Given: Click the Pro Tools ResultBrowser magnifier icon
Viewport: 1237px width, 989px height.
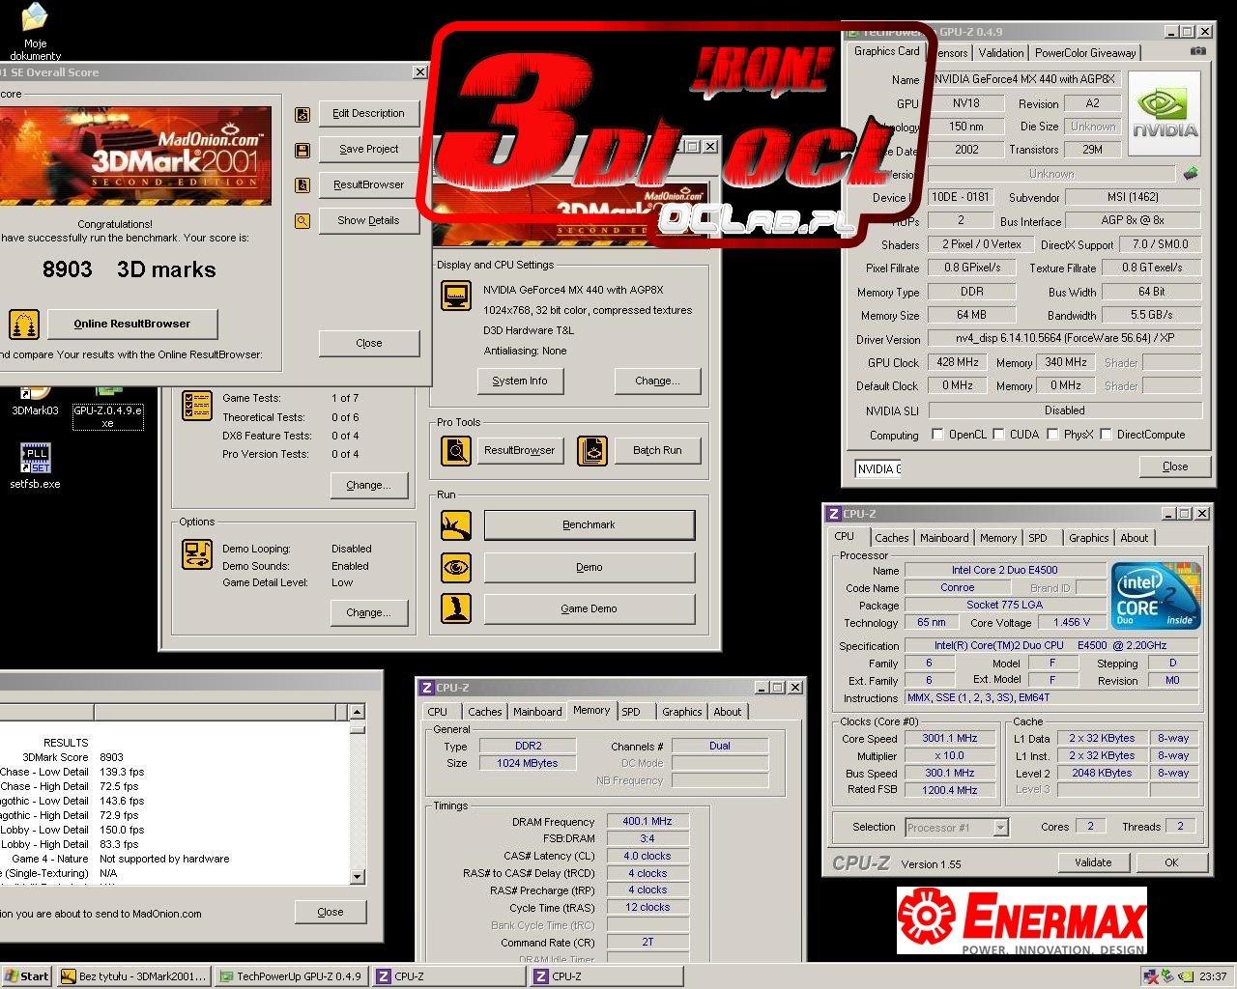Looking at the screenshot, I should point(456,450).
